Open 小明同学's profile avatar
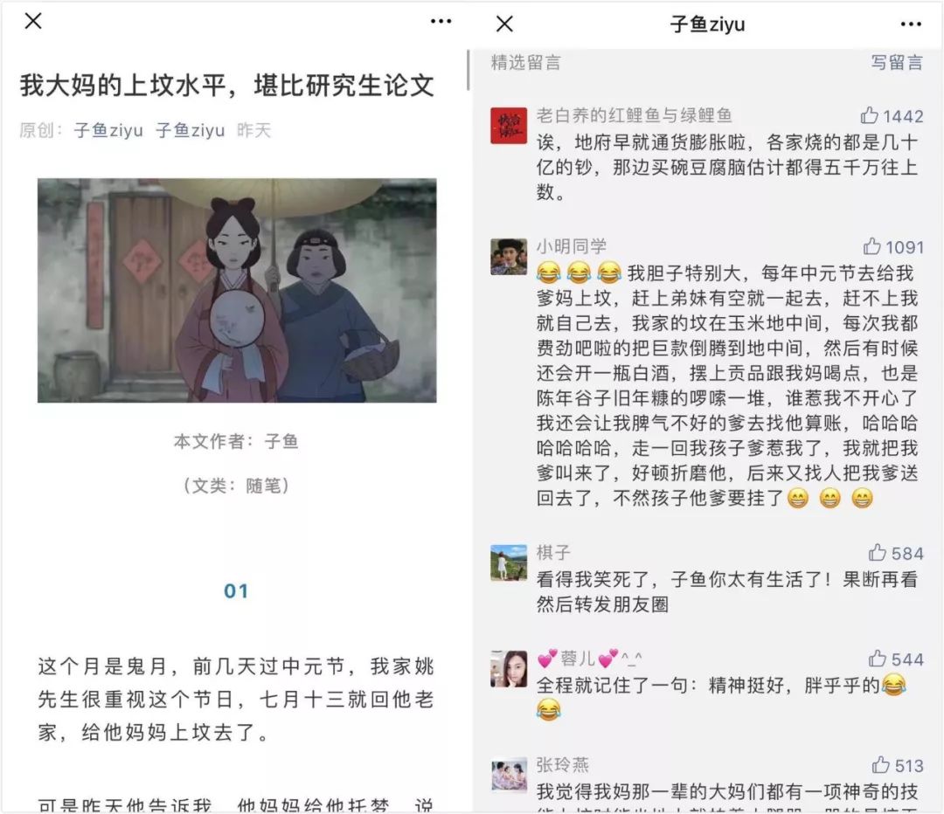944x814 pixels. [509, 257]
